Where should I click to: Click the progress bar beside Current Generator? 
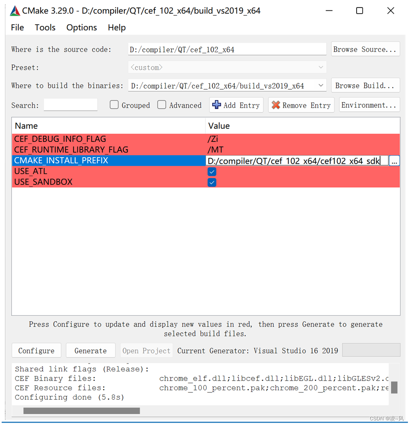(x=371, y=350)
